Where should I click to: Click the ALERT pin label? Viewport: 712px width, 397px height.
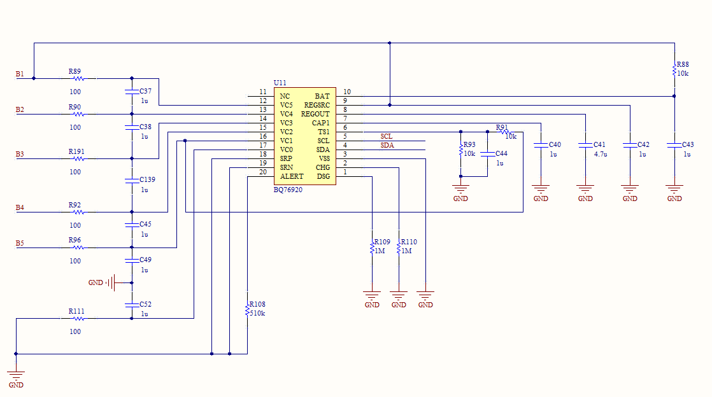click(x=292, y=176)
